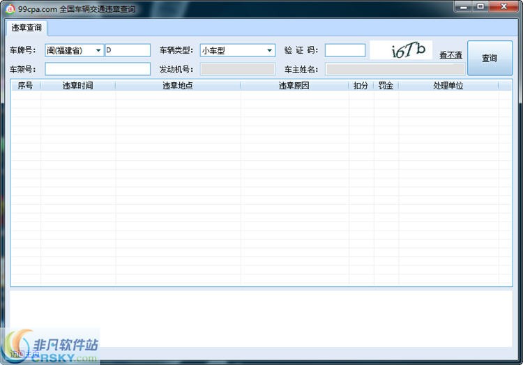Open the 闽(福建省) province dropdown
This screenshot has height=365, width=523.
pos(74,50)
